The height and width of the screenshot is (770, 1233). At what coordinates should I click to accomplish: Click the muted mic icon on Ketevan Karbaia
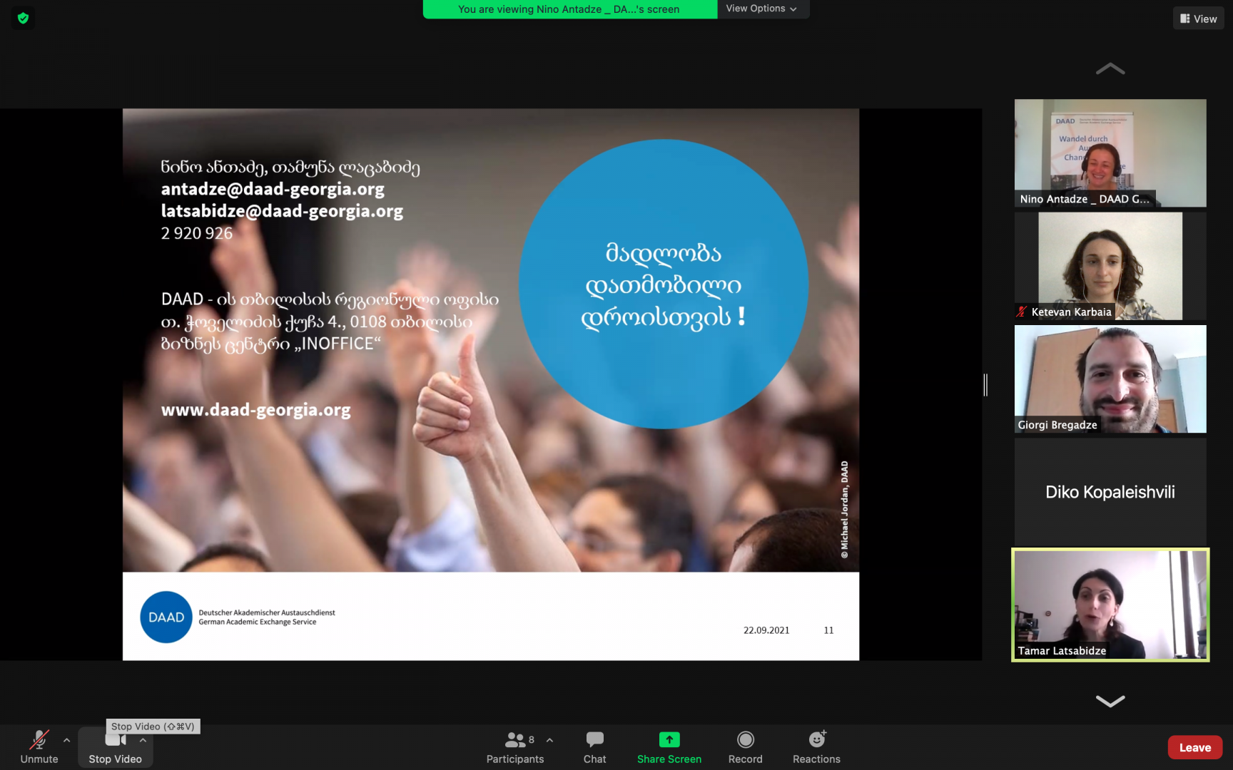pyautogui.click(x=1022, y=312)
